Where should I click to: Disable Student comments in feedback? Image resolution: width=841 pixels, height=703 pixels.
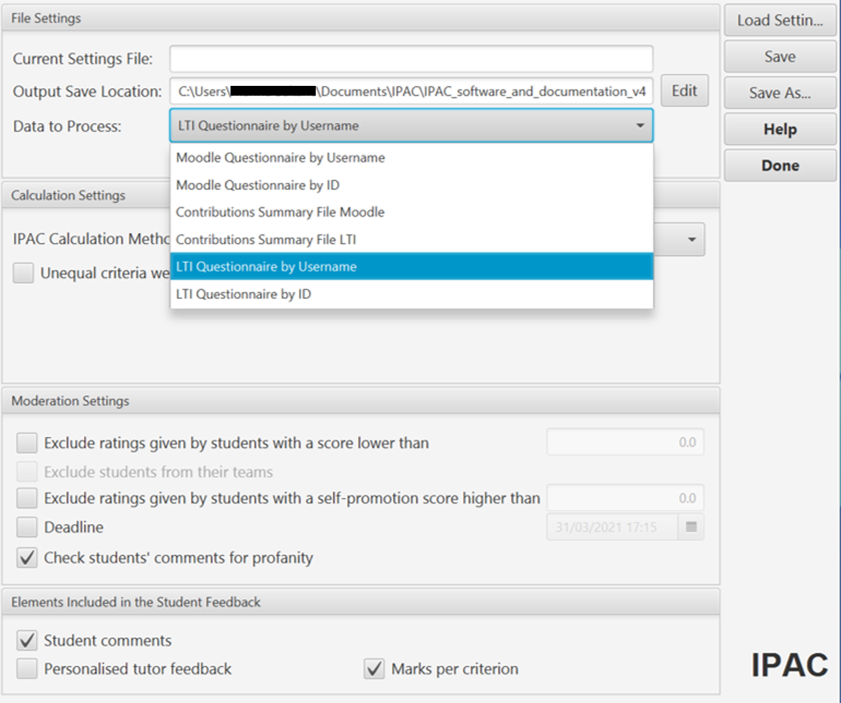pos(27,640)
